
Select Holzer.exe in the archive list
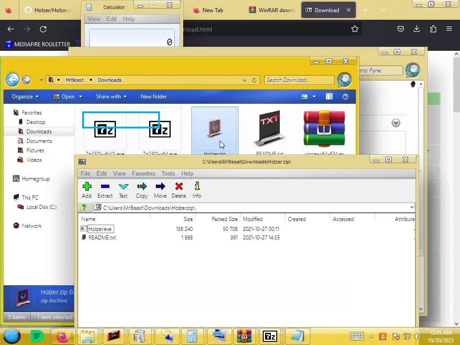100,229
